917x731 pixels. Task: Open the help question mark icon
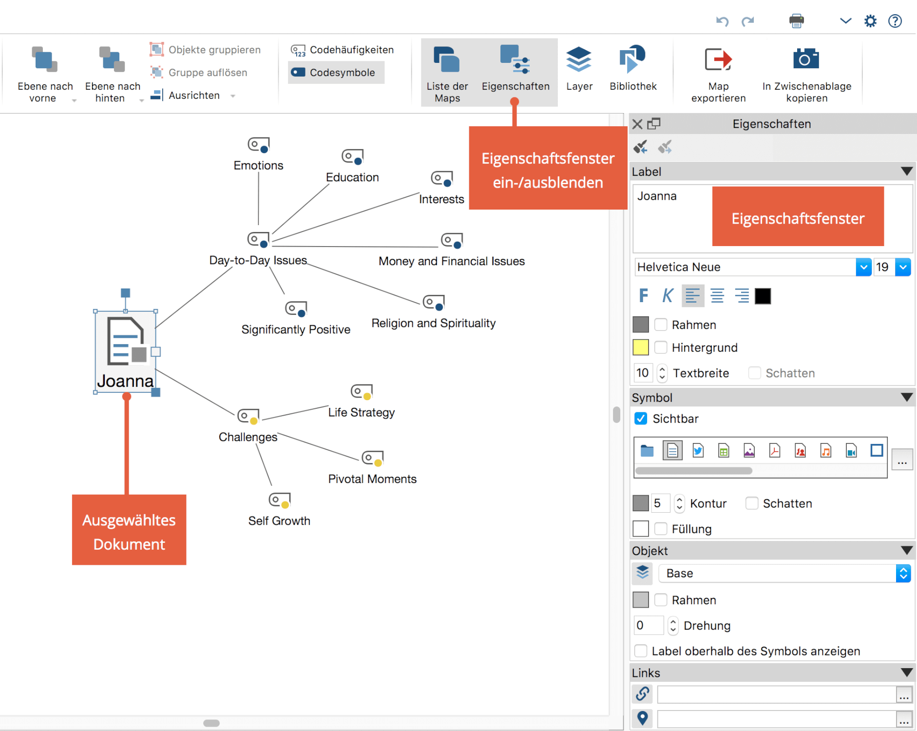[x=895, y=21]
